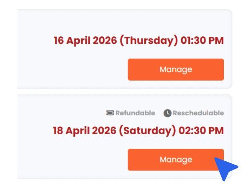The height and width of the screenshot is (188, 251).
Task: Click the clock icon beside Reschedulable
Action: 167,113
